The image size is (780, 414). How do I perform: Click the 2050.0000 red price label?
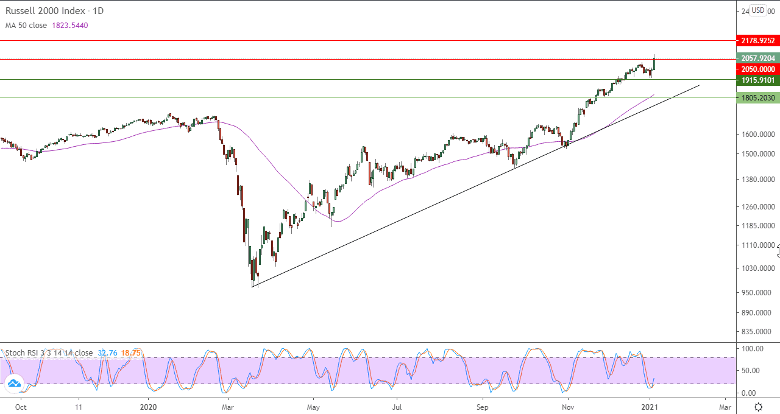tap(758, 69)
